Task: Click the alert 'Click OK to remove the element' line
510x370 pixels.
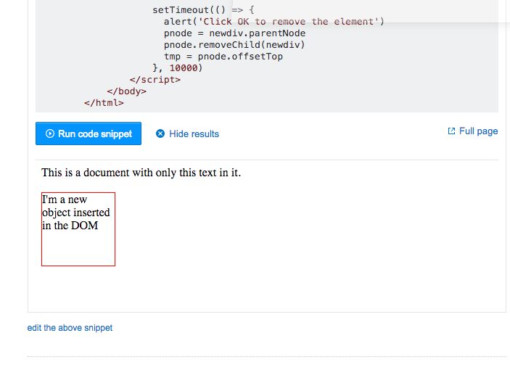Action: tap(274, 22)
